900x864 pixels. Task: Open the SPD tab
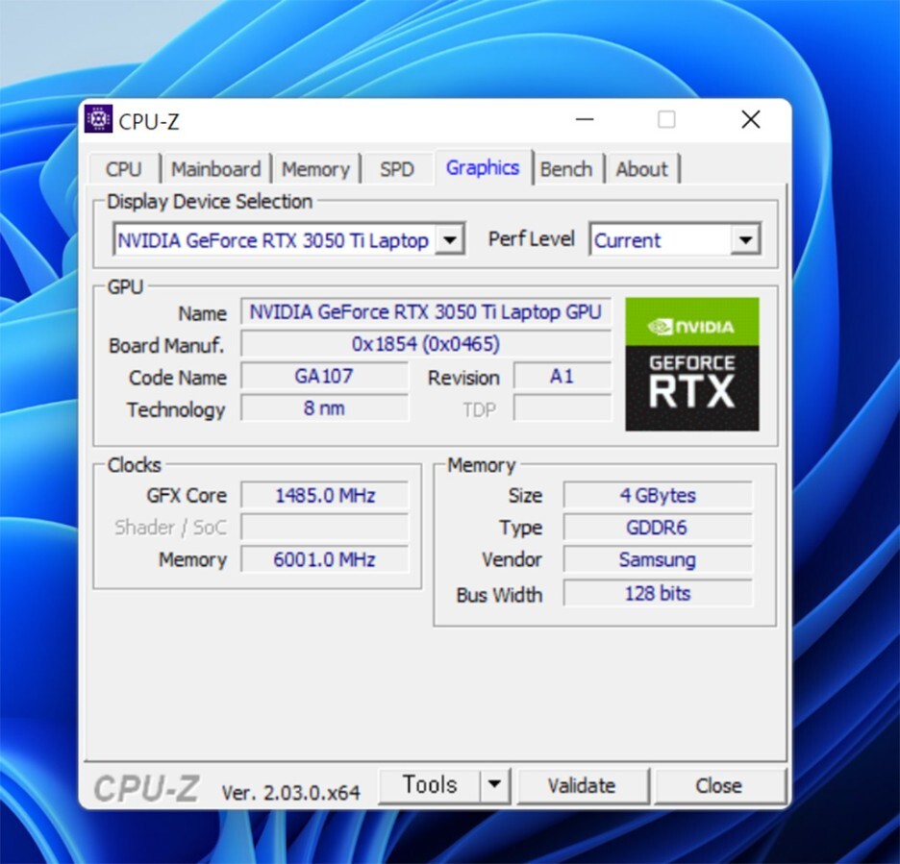click(x=397, y=169)
